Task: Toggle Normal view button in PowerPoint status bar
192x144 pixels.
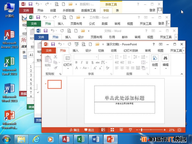Action: [103, 130]
